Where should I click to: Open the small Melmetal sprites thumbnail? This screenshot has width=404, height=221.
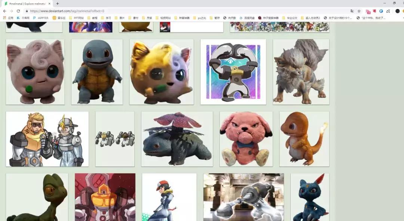point(115,139)
